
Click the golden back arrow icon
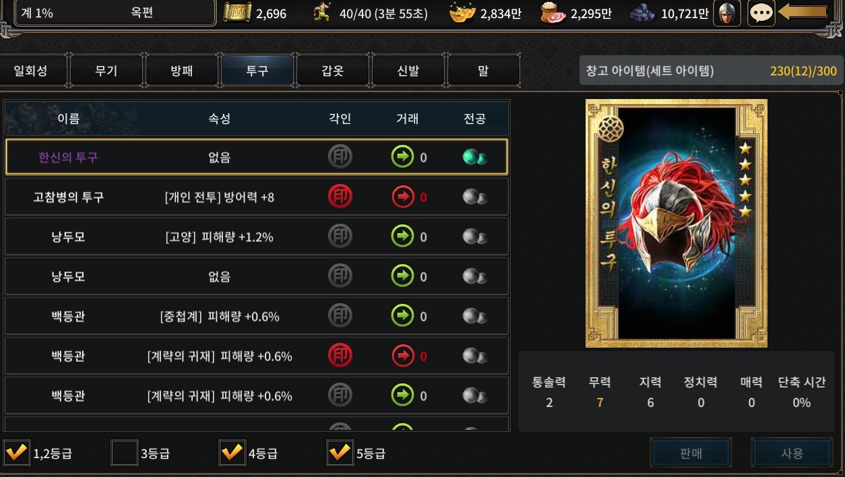(803, 12)
